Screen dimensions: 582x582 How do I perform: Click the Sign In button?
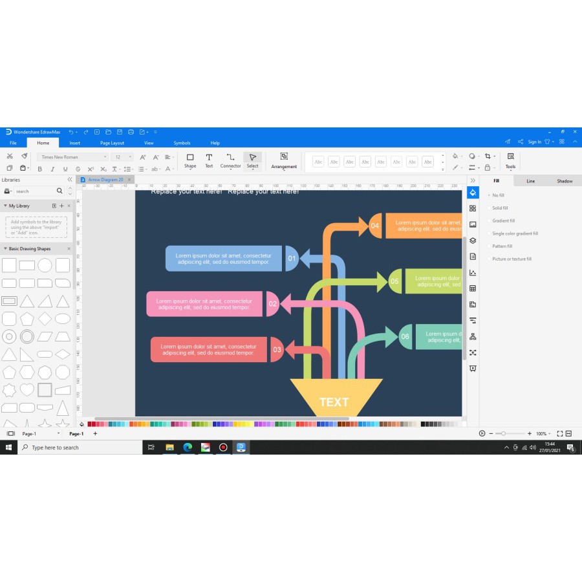534,142
